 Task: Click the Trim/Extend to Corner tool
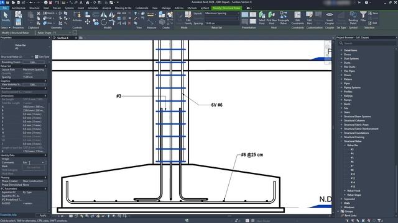click(x=112, y=22)
